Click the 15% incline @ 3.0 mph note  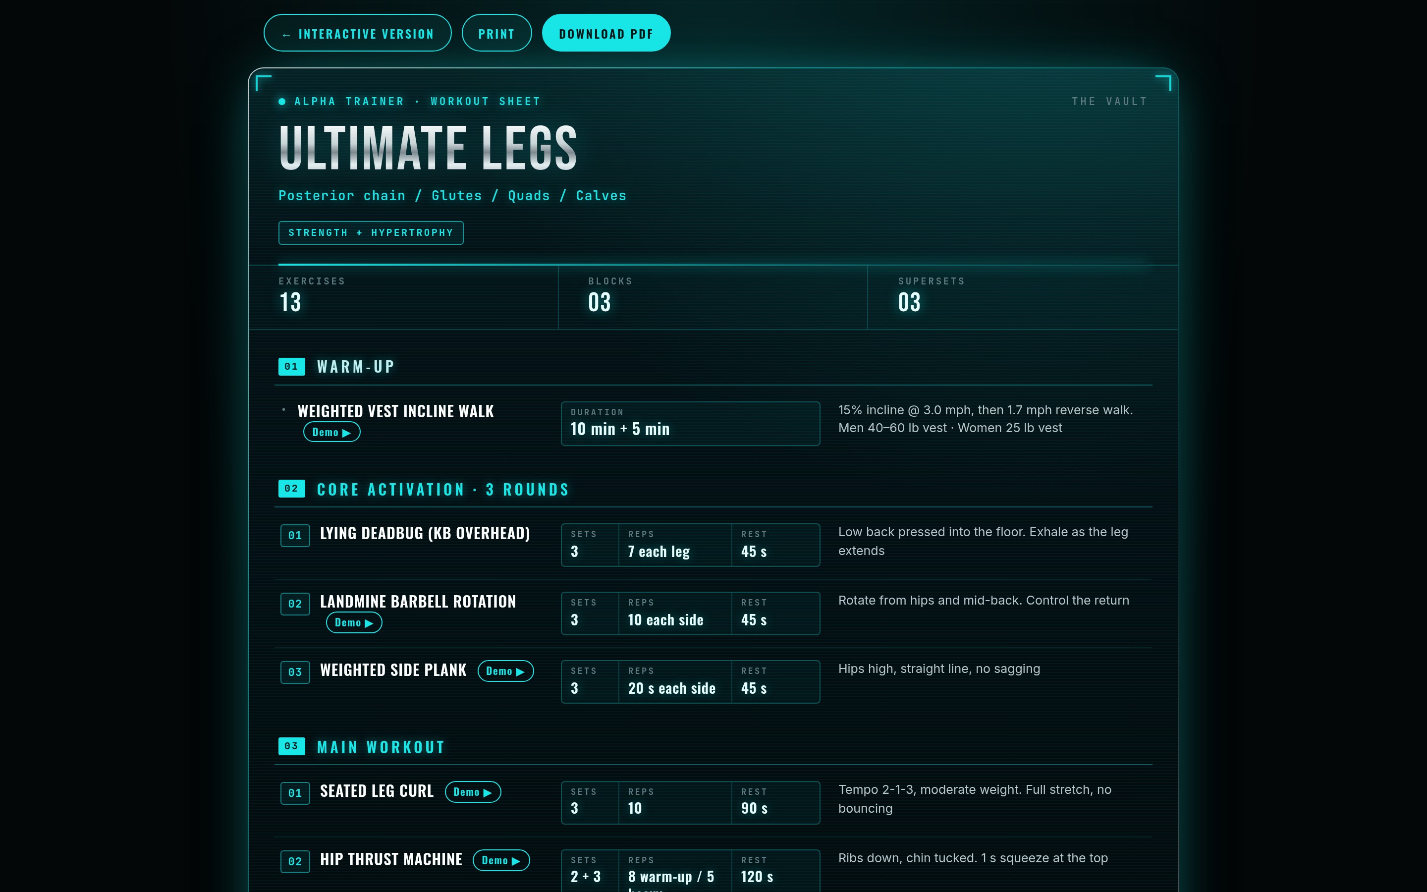click(986, 419)
